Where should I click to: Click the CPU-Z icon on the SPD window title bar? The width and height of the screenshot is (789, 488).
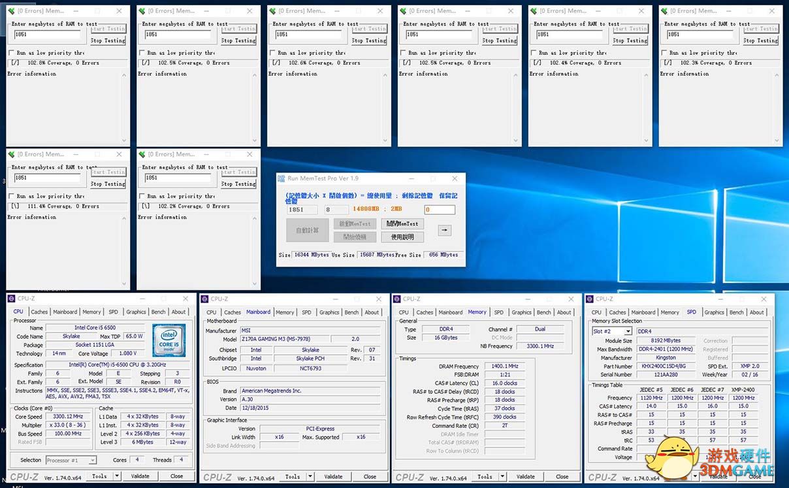591,299
